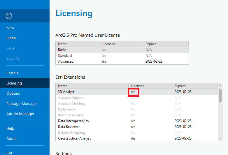This screenshot has height=155, width=228.
Task: Select Open in the sidebar
Action: pyautogui.click(x=11, y=38)
